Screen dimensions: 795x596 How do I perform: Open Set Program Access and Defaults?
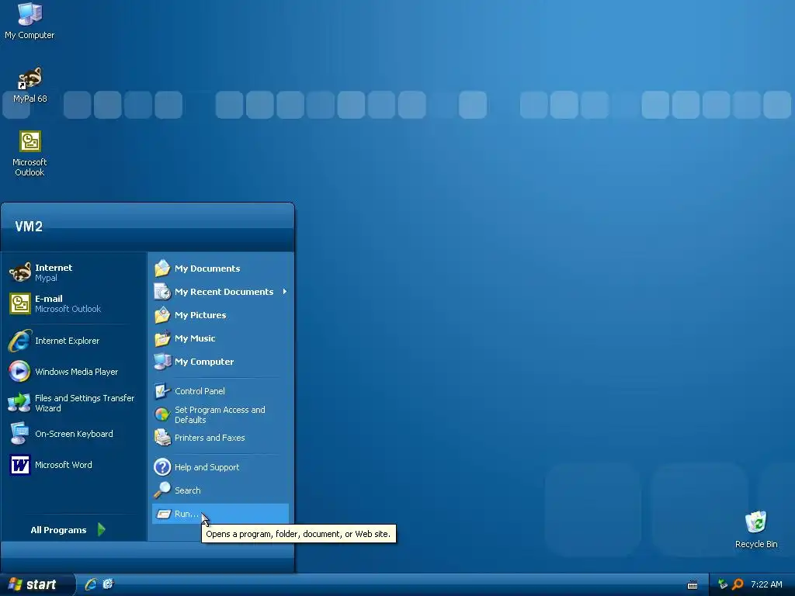click(x=220, y=414)
